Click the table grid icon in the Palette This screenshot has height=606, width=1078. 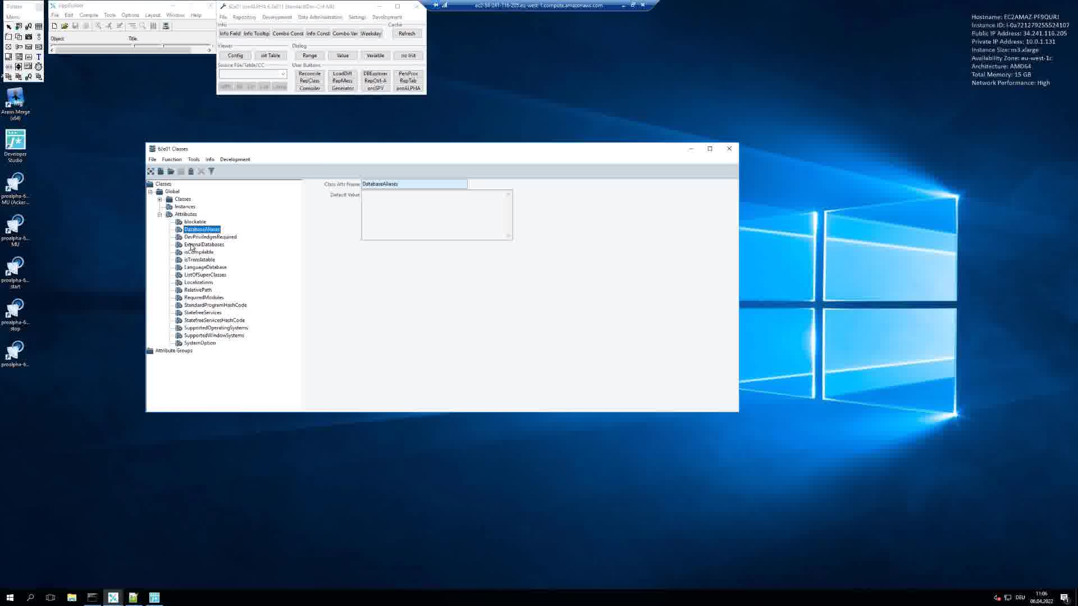(x=39, y=26)
